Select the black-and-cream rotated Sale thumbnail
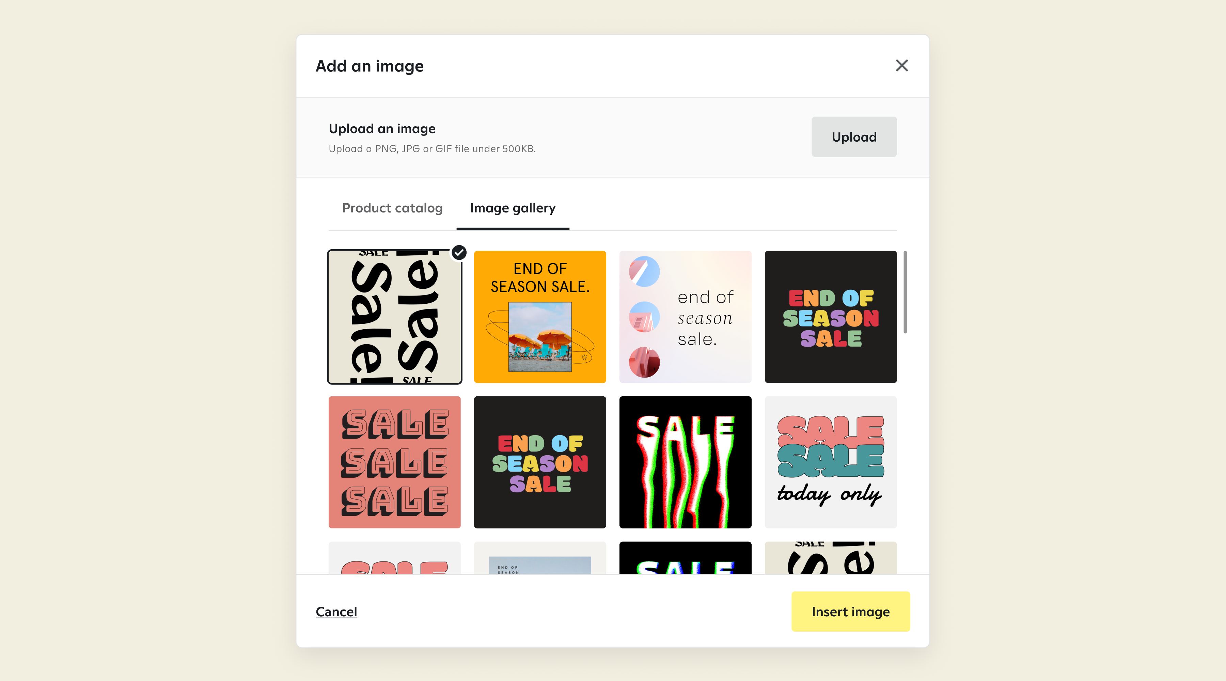The image size is (1226, 681). point(394,317)
